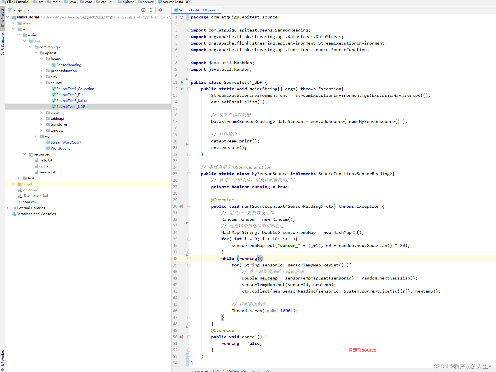The height and width of the screenshot is (372, 496).
Task: Expand the External Libraries node
Action: tap(7, 208)
